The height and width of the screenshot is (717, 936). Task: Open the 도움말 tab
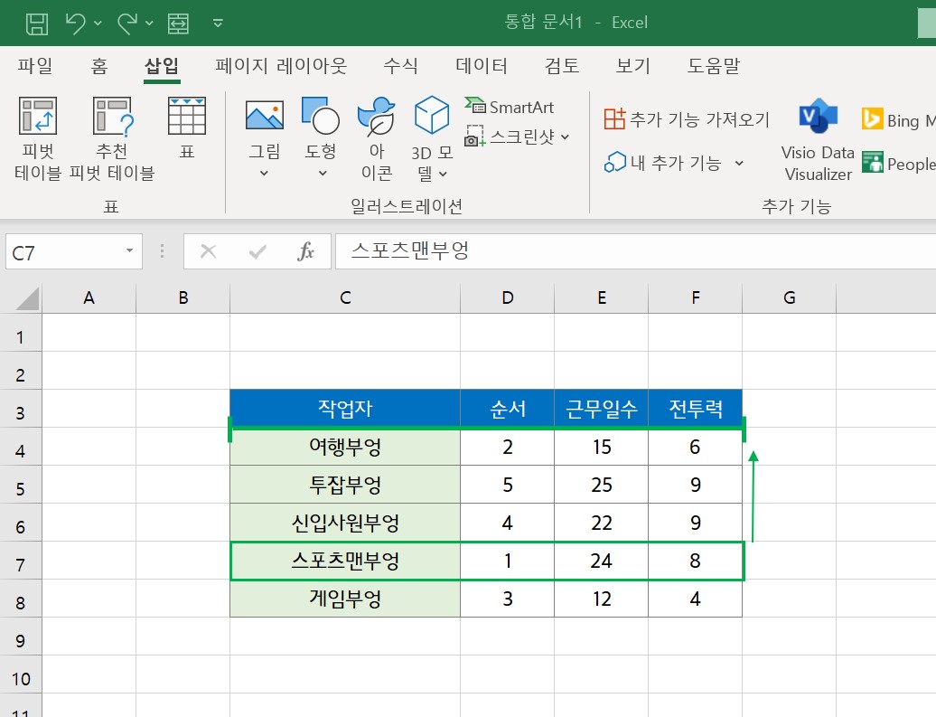coord(714,65)
